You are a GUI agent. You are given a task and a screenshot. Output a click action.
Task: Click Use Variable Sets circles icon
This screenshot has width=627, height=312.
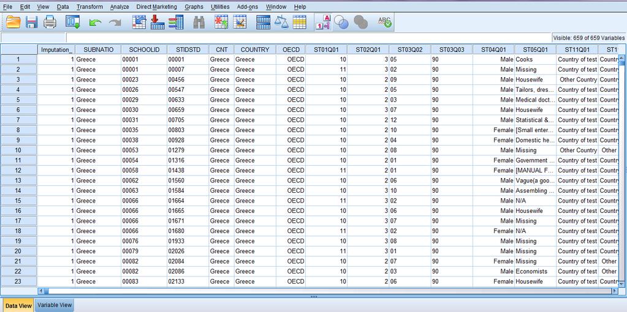(x=341, y=22)
